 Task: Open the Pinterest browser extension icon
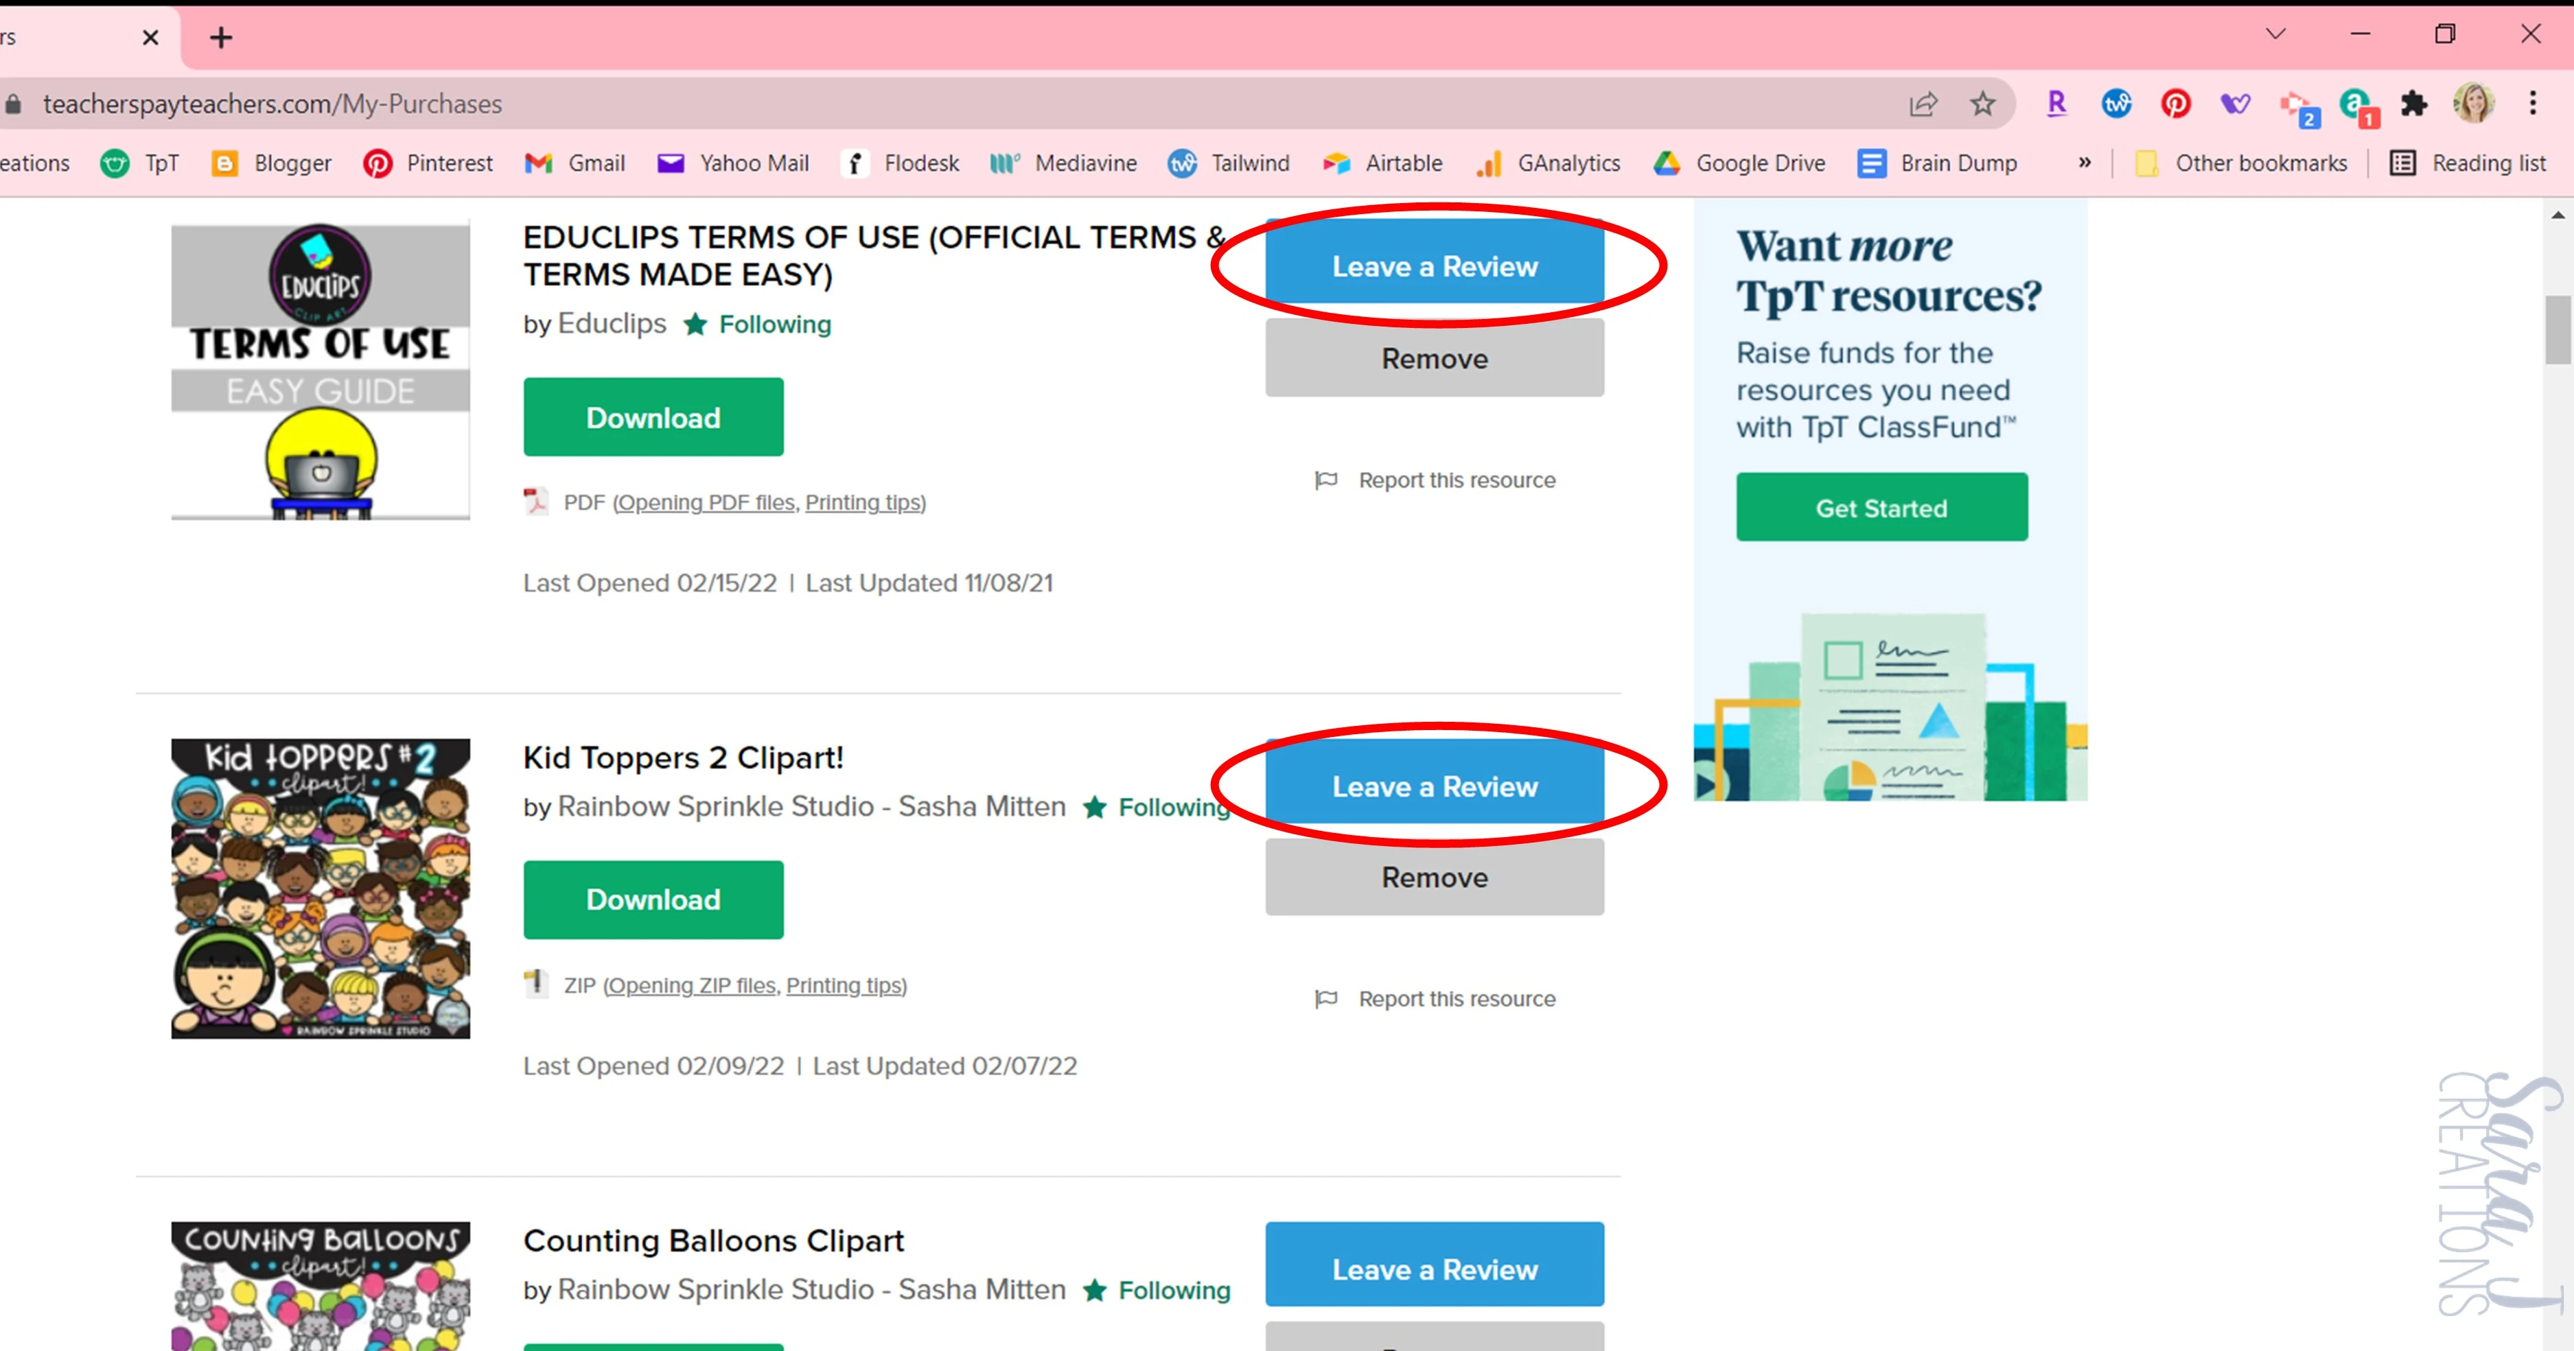coord(2175,104)
